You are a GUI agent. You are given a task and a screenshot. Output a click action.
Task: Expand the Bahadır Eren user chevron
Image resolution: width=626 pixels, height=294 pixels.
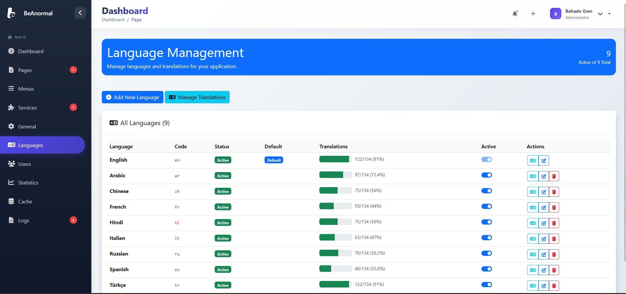tap(600, 14)
